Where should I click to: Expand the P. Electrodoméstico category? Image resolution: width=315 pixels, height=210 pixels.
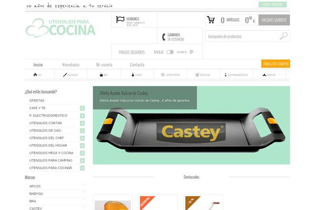pyautogui.click(x=82, y=115)
